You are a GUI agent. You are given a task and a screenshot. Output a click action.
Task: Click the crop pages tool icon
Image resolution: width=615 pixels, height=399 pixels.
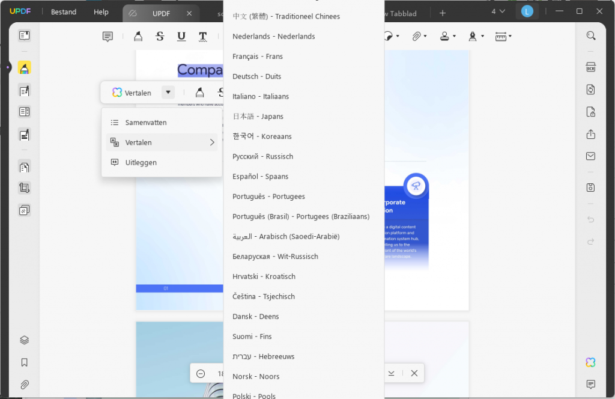(x=24, y=188)
